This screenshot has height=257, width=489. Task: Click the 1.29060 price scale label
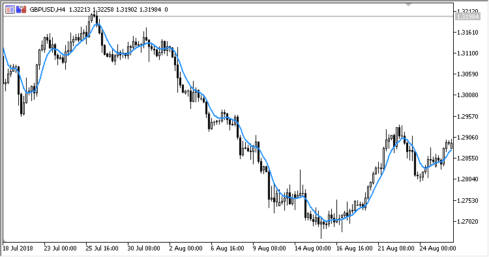(467, 137)
